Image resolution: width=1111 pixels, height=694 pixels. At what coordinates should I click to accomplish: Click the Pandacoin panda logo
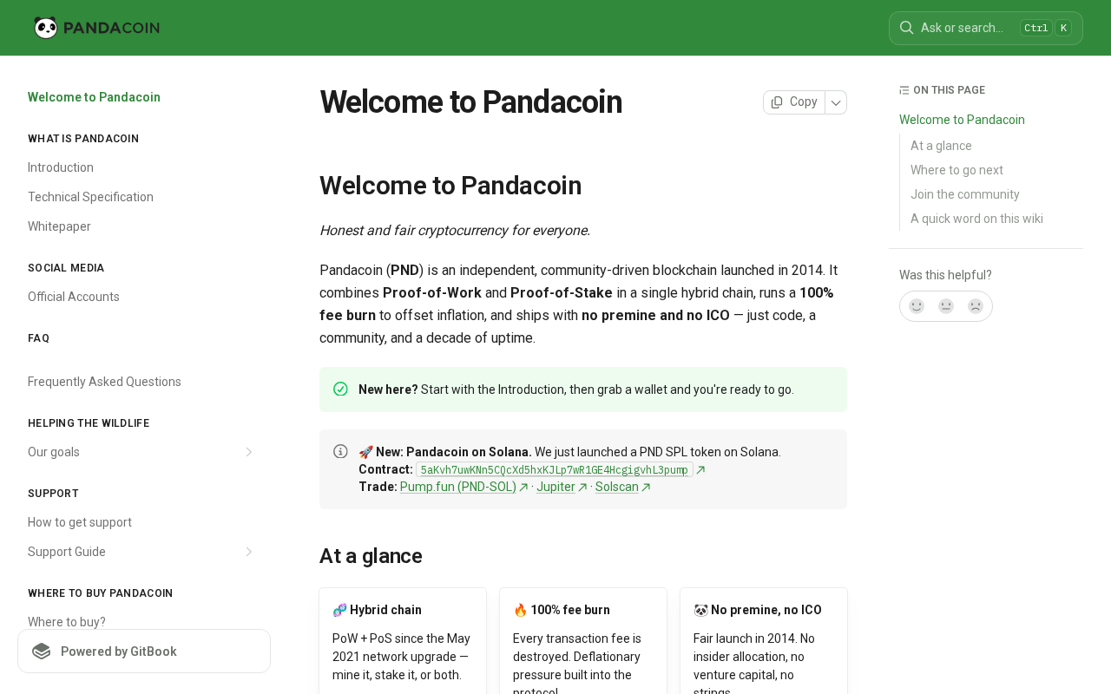coord(46,28)
